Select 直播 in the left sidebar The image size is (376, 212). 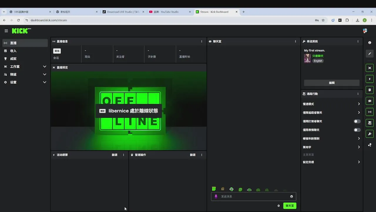point(25,43)
